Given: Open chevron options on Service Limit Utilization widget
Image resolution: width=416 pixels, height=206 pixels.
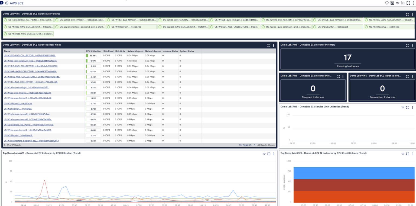Looking at the screenshot, I should click(x=403, y=107).
